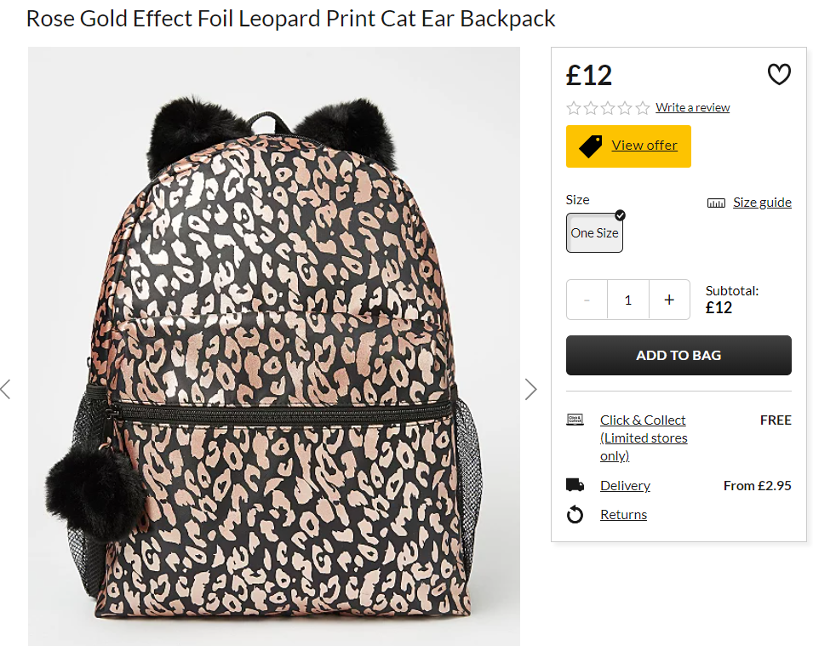This screenshot has height=646, width=813.
Task: Show previous product image with left arrow
Action: coord(6,389)
